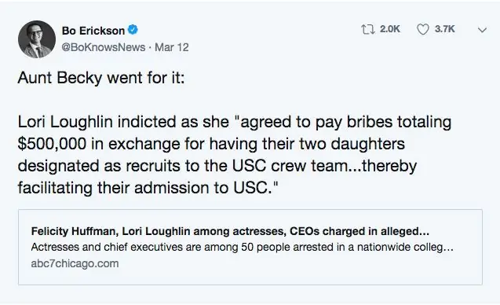Open the @BoKnowsNews handle
This screenshot has width=500, height=305.
tap(104, 47)
